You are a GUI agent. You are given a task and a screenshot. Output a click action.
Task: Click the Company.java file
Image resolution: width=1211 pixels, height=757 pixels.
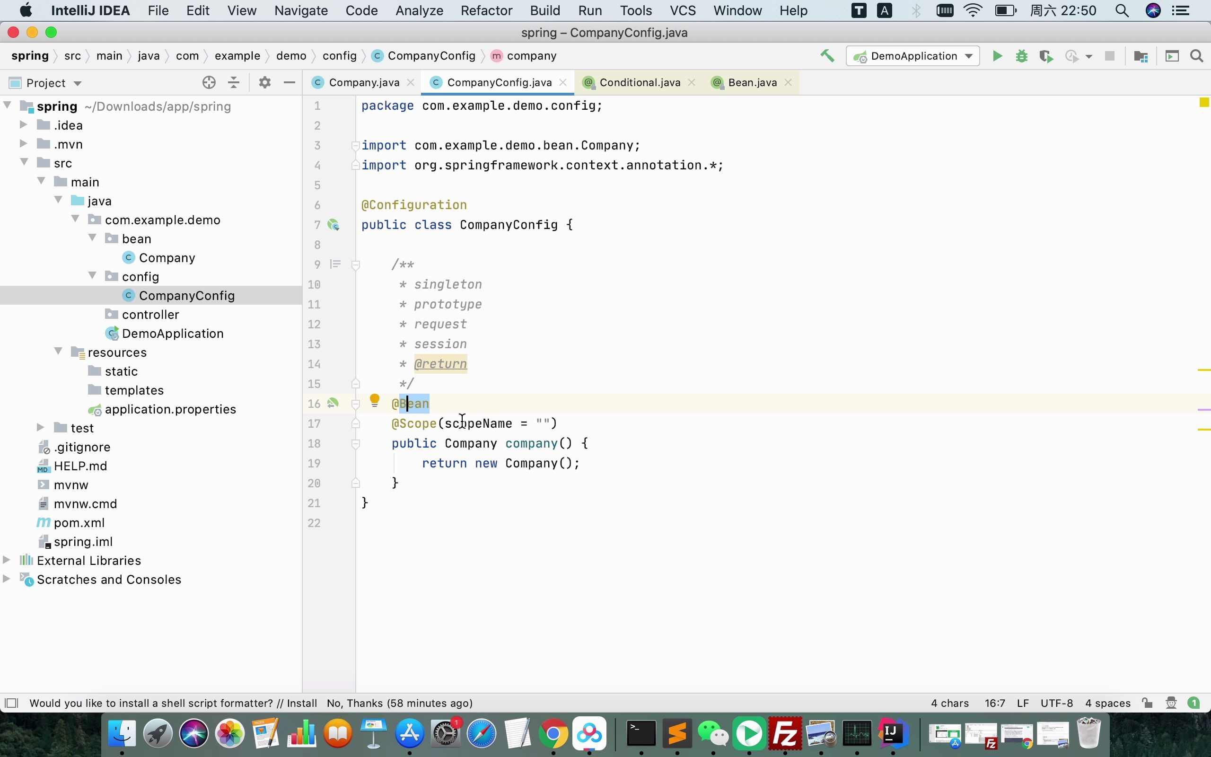[364, 82]
